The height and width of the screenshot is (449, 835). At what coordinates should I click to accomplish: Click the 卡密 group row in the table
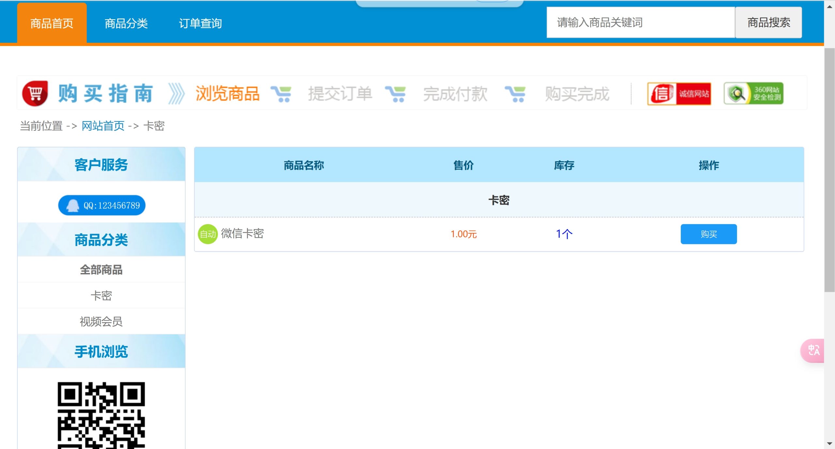pos(499,200)
